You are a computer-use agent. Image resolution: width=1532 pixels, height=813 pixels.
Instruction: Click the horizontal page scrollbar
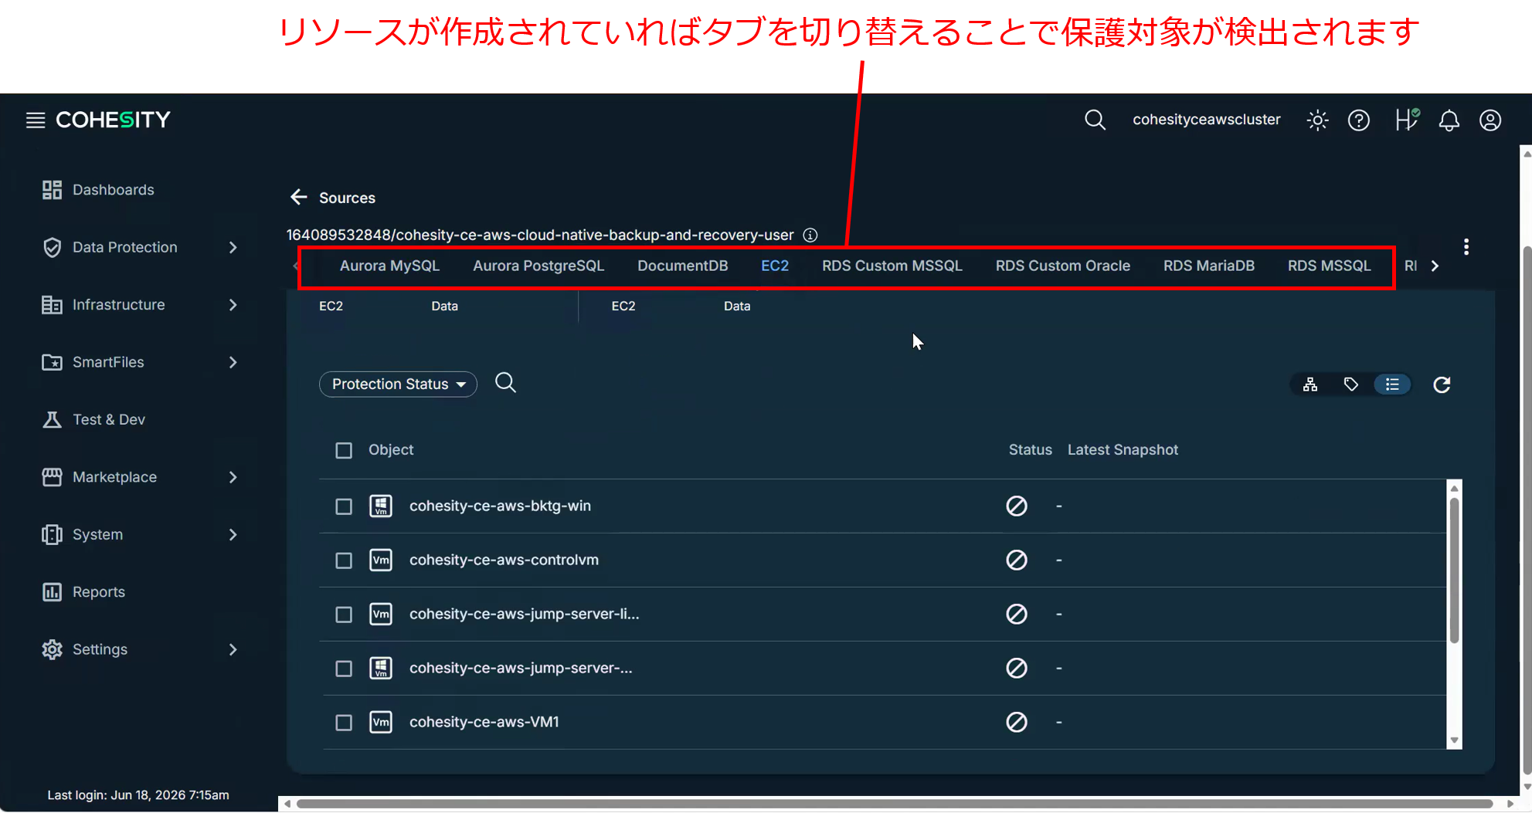tap(895, 804)
